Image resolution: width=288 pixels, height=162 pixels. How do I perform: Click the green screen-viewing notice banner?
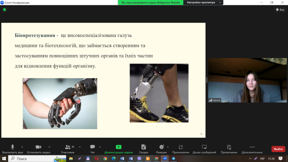click(151, 2)
